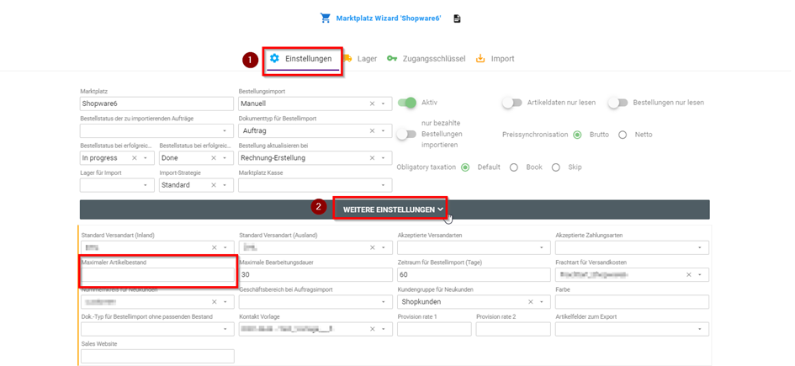Switch to the Import tab
Screen dimensions: 795x366
(x=496, y=59)
